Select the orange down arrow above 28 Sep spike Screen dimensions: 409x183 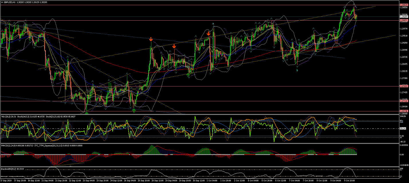151,39
